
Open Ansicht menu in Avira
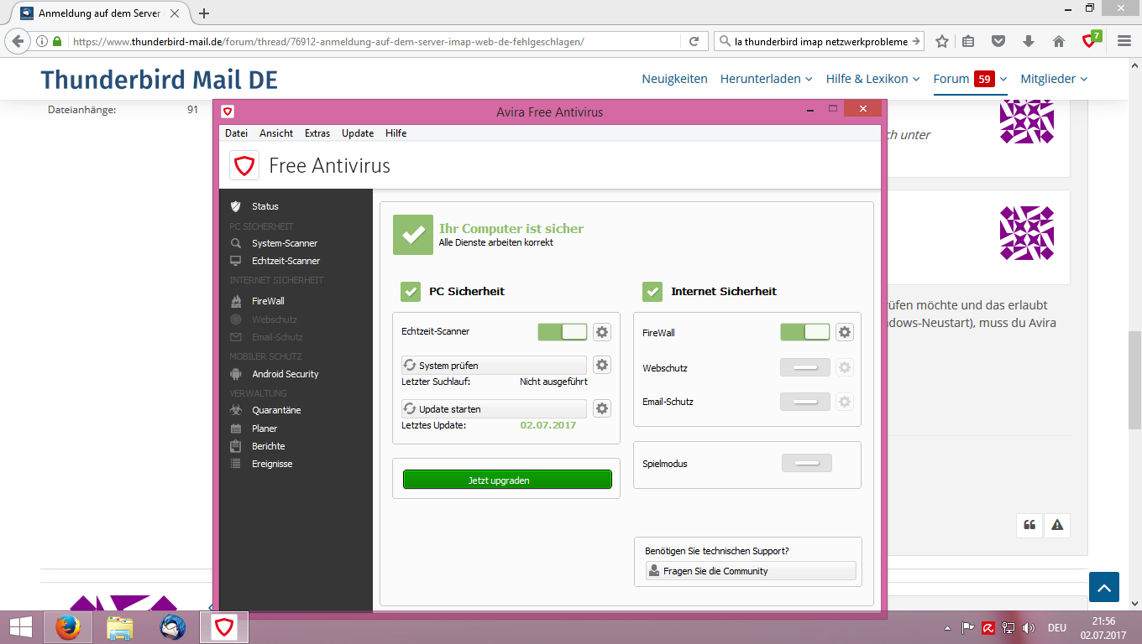pos(276,133)
